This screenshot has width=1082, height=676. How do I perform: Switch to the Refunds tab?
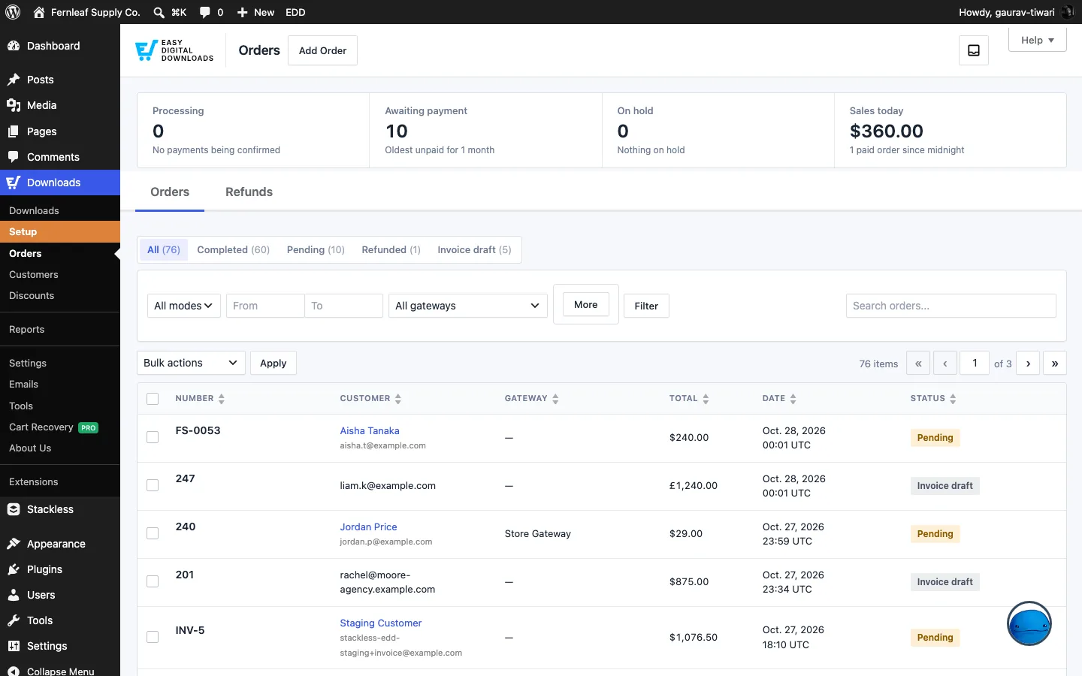click(x=249, y=192)
